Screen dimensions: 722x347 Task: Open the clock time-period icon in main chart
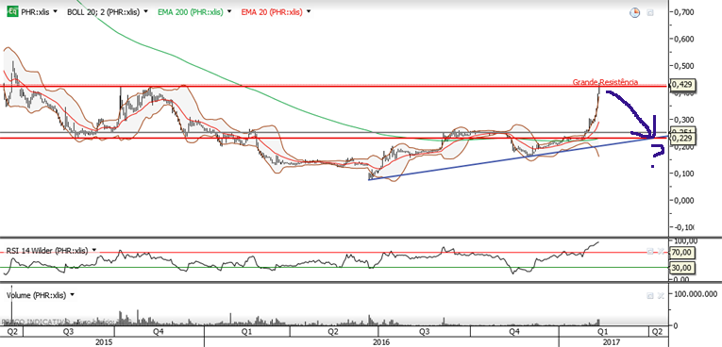[634, 12]
